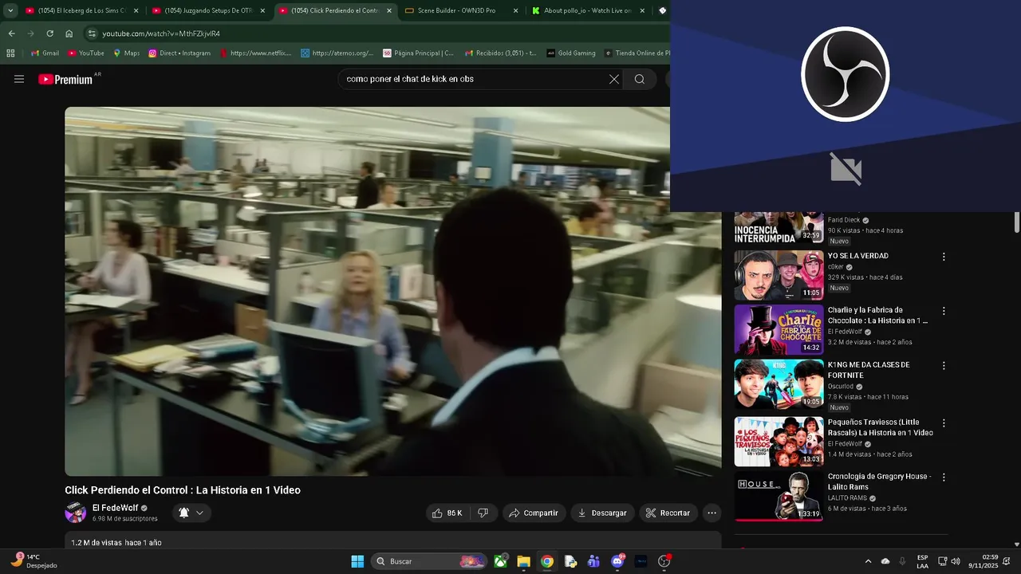
Task: Switch to About pollo_io Kick tab
Action: (587, 10)
